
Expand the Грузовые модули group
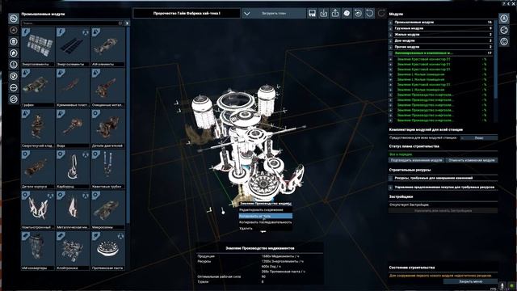390,28
